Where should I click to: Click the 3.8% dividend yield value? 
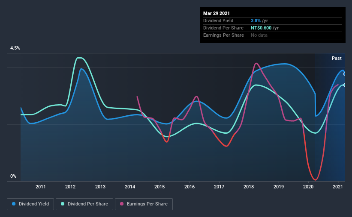tap(256, 21)
